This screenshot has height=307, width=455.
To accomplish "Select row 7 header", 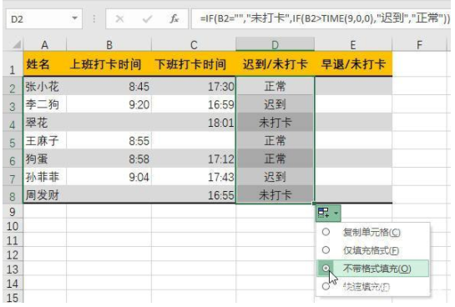I will coord(13,177).
